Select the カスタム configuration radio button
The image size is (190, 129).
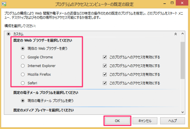pos(9,34)
